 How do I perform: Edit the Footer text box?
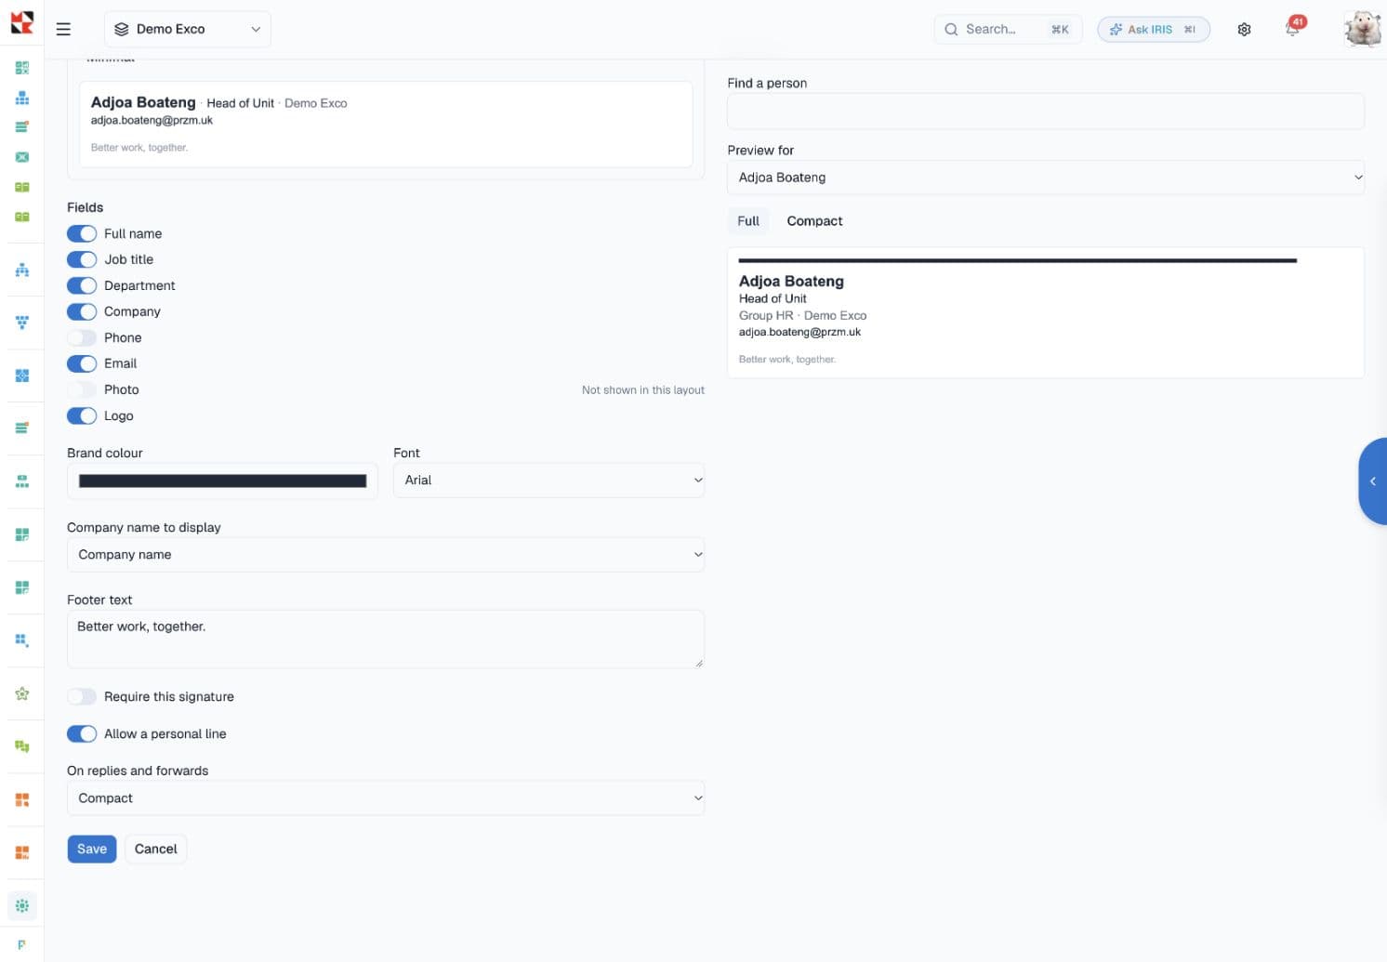tap(386, 639)
